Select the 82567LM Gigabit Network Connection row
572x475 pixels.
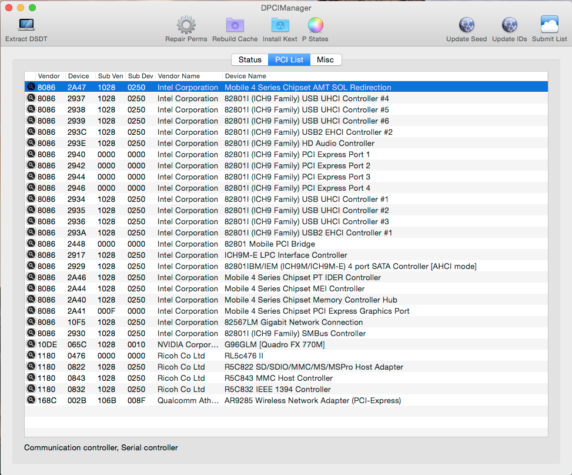pos(293,322)
